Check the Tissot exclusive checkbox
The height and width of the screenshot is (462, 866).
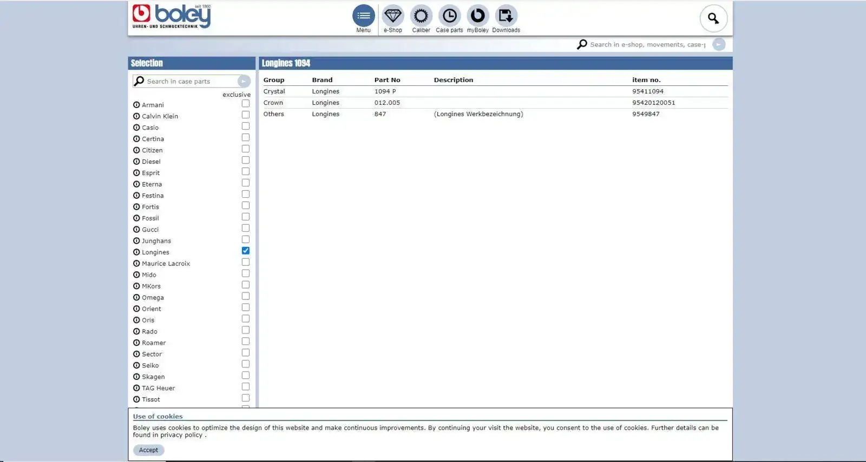click(x=246, y=398)
